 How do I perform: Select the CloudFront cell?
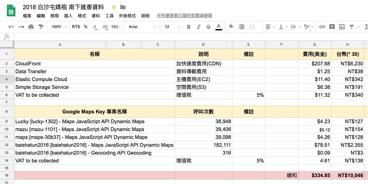click(95, 64)
